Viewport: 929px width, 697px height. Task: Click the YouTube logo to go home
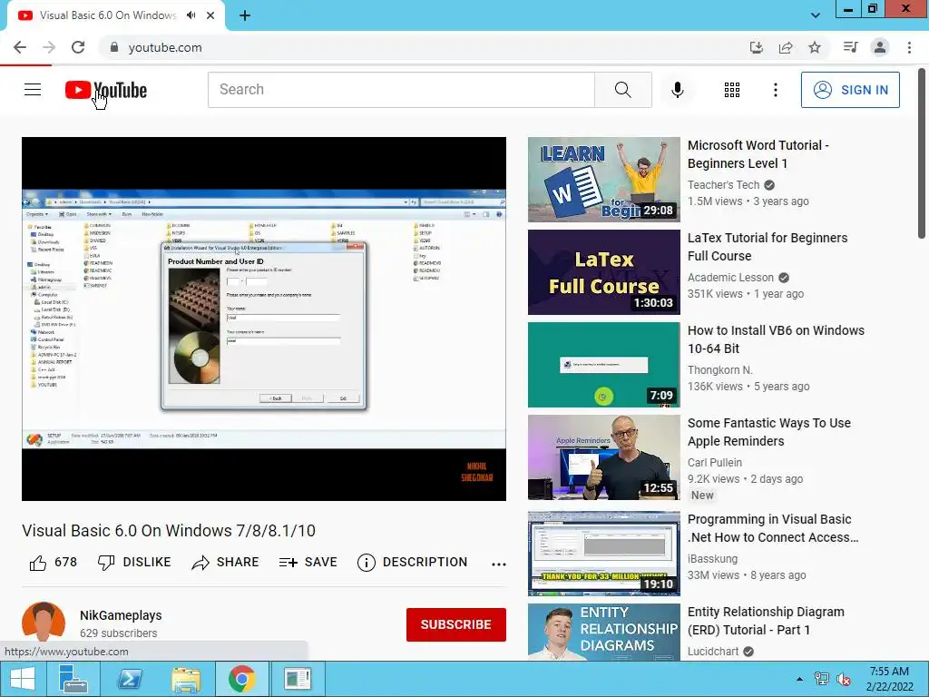[x=106, y=90]
